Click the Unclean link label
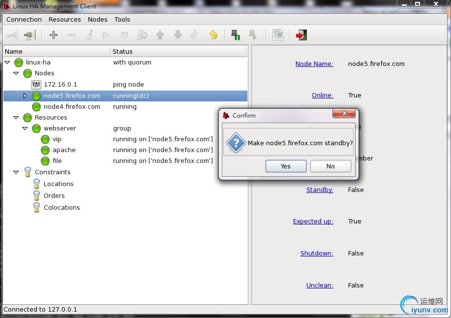 click(x=320, y=286)
